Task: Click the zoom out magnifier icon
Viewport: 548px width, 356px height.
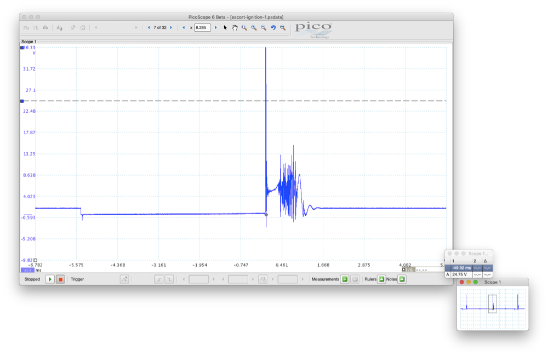Action: 264,27
